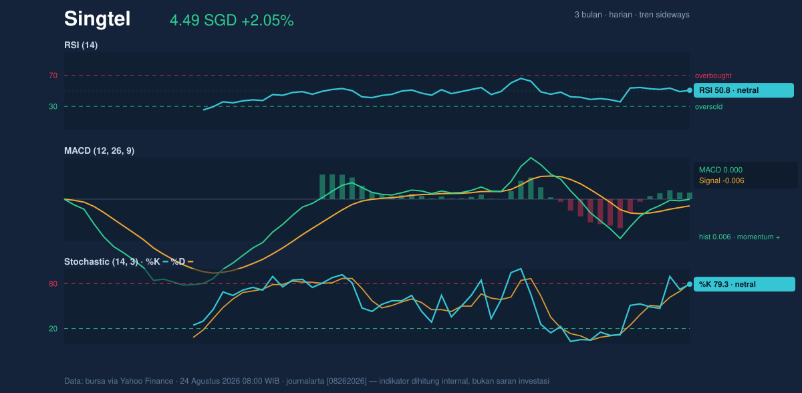
Task: Click the 'hist 0.006 · momentum +' label
Action: 739,237
